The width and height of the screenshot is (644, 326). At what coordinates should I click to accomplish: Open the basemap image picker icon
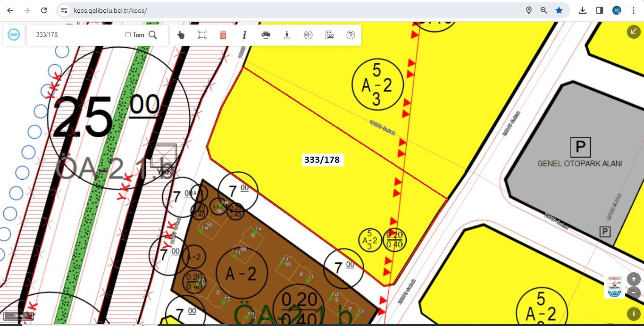click(329, 35)
